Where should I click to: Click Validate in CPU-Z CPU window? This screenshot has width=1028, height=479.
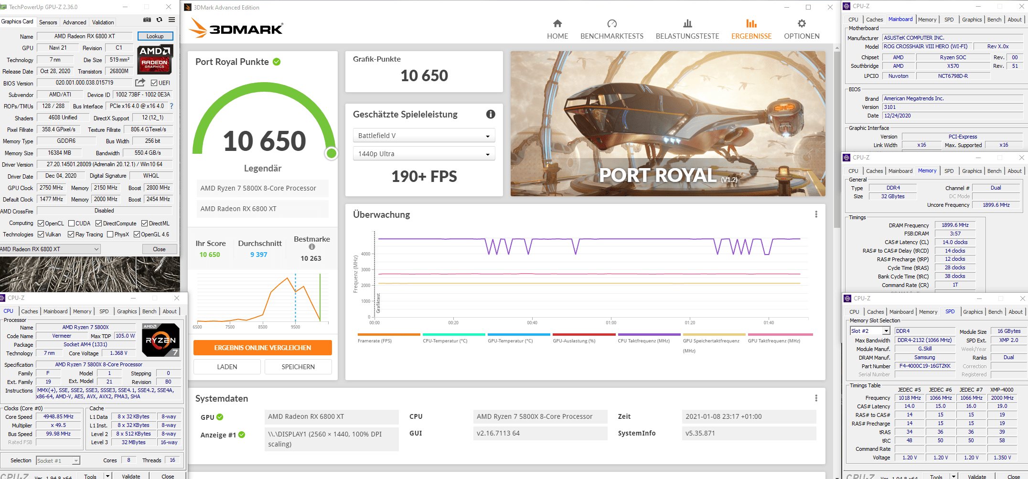131,476
